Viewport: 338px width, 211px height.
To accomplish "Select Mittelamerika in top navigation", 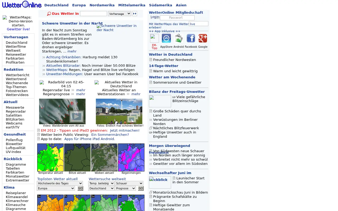I will (x=132, y=5).
